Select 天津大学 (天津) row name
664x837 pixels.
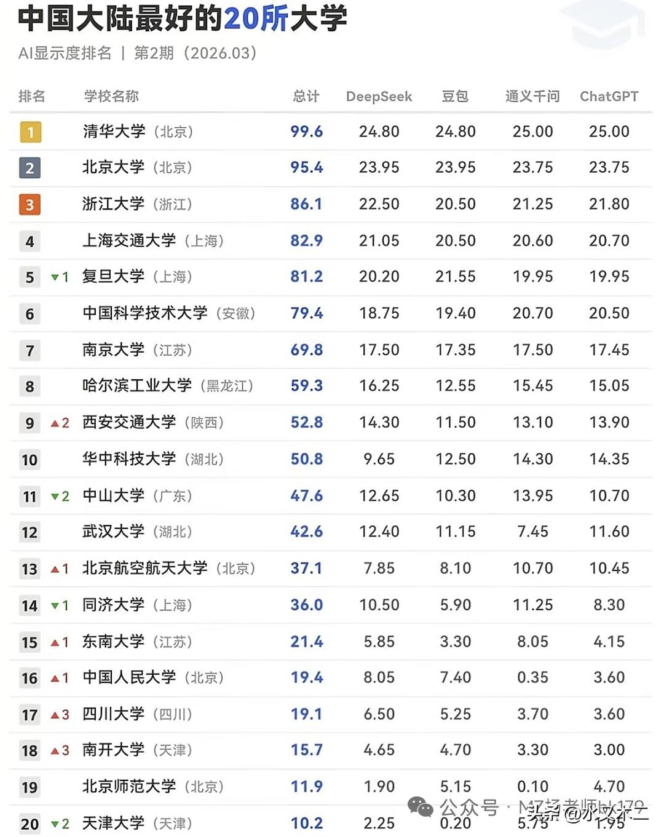tap(138, 823)
